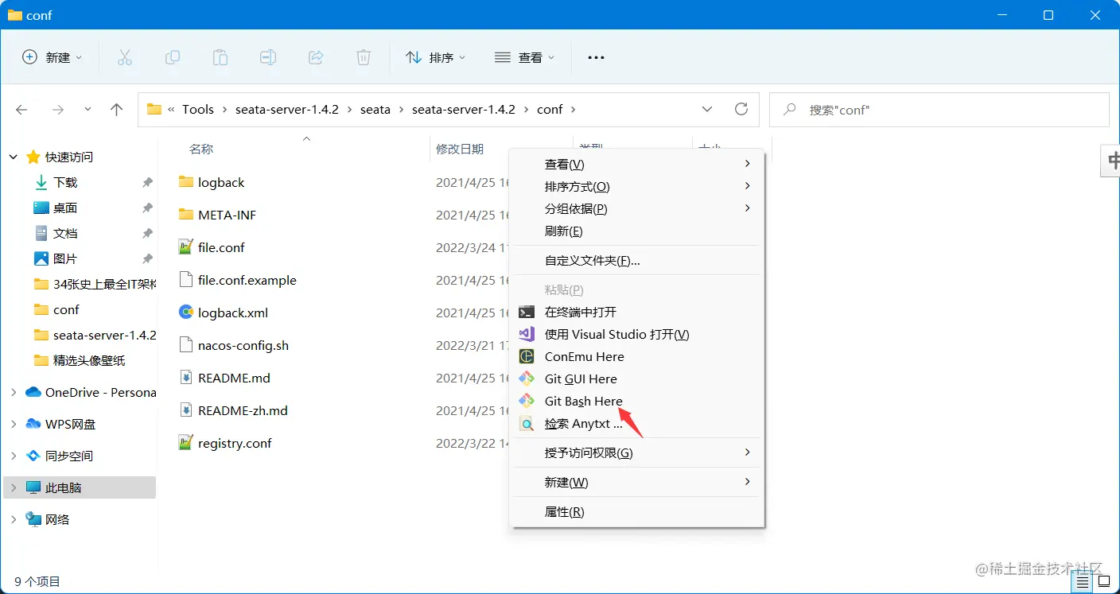Select README-zh.md in the list
The width and height of the screenshot is (1120, 594).
pyautogui.click(x=243, y=410)
